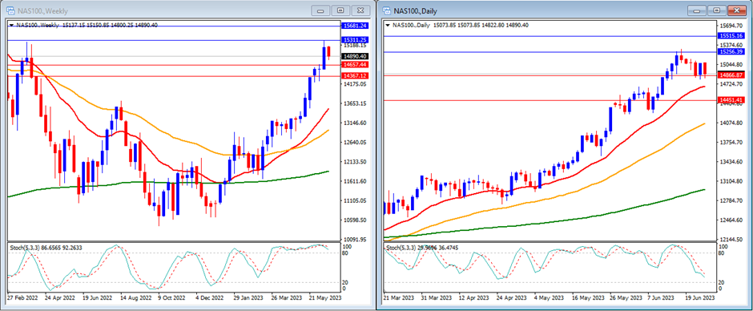This screenshot has width=753, height=311.
Task: Click the 'Stoch(5,3,3) 29.9696 36.4745' label in Daily
Action: 423,248
